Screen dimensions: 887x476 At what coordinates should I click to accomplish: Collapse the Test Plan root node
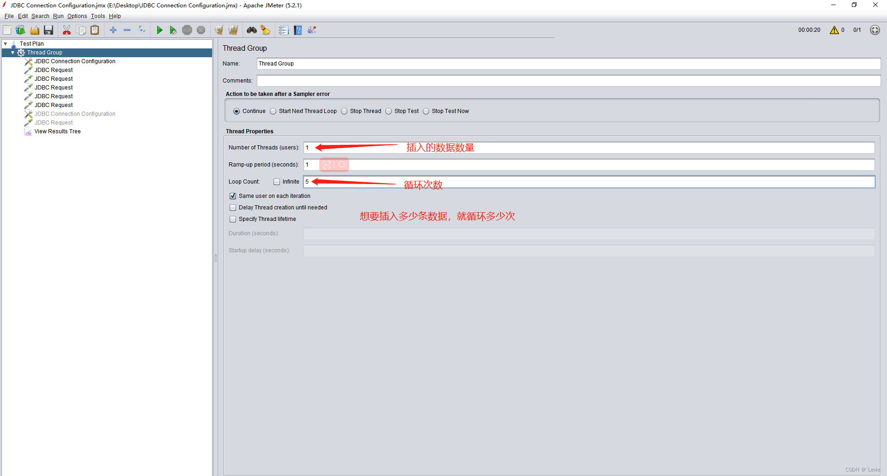6,43
